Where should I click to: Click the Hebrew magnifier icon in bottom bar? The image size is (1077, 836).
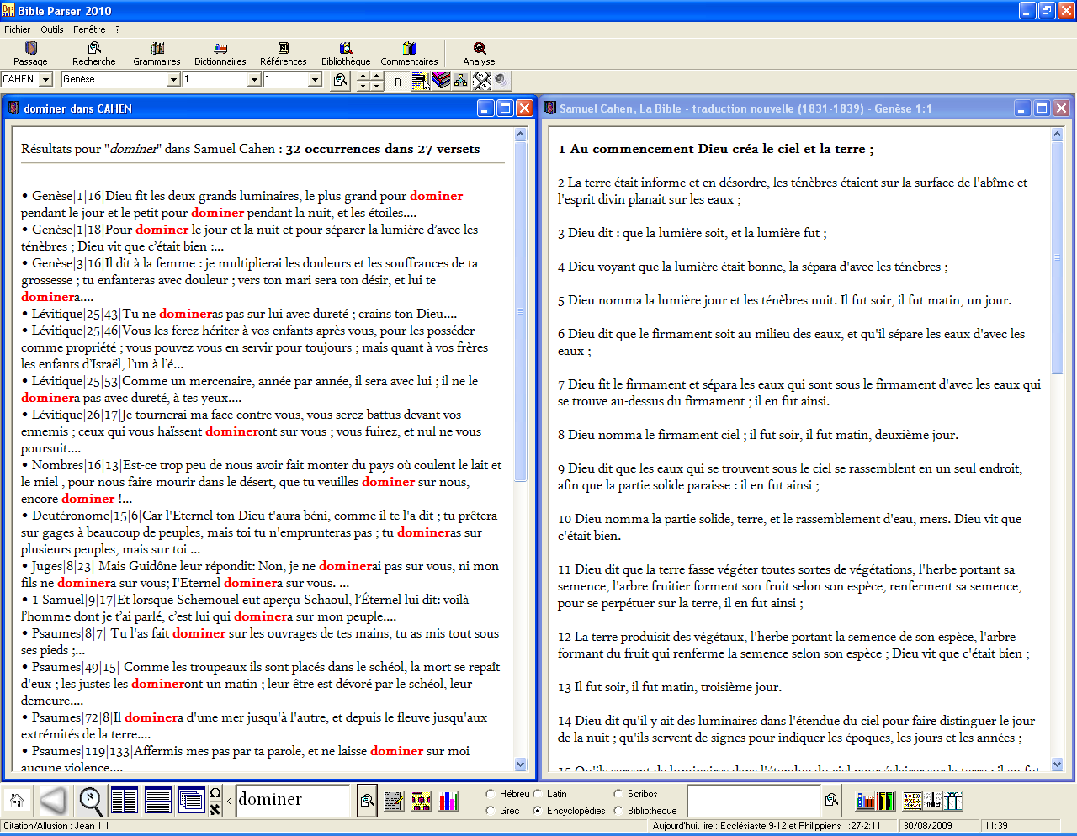(x=91, y=801)
